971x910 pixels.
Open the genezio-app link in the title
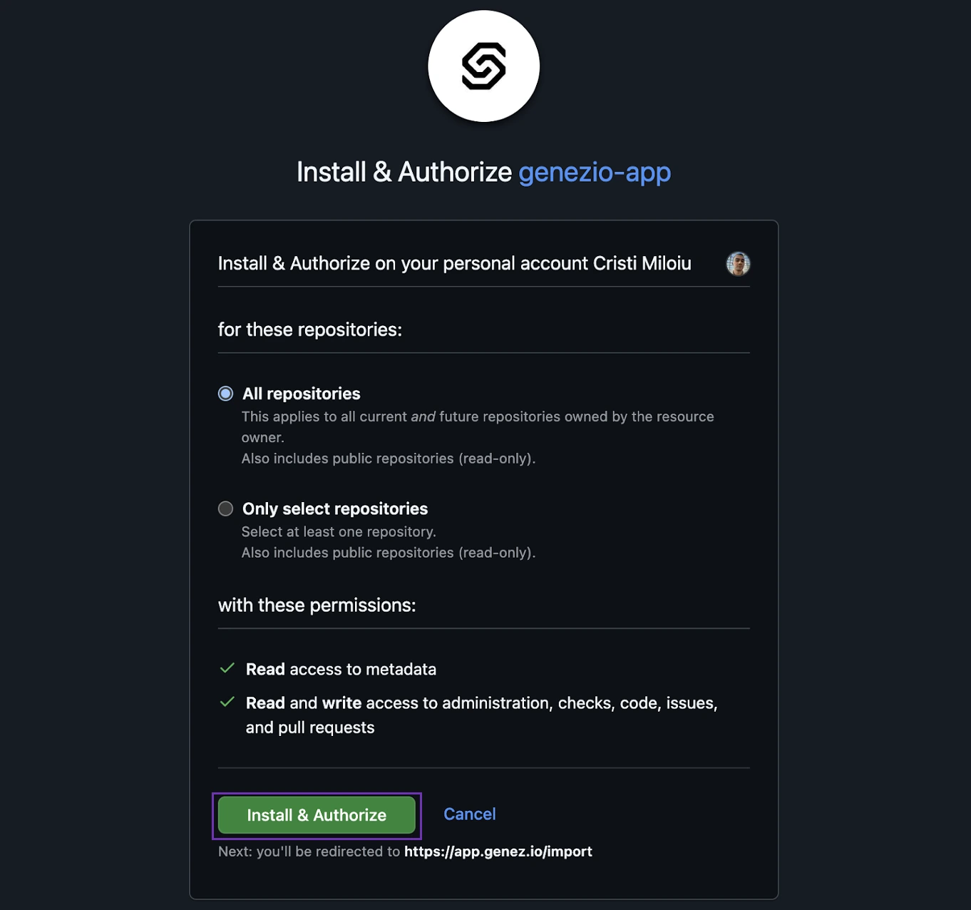point(595,172)
